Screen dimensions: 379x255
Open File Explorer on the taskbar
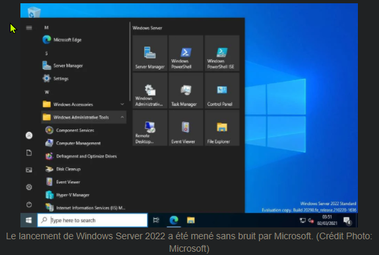click(190, 220)
